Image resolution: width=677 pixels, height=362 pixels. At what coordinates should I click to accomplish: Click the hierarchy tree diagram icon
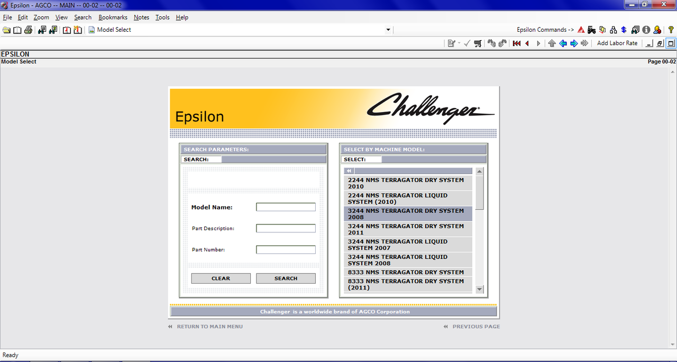pos(614,30)
